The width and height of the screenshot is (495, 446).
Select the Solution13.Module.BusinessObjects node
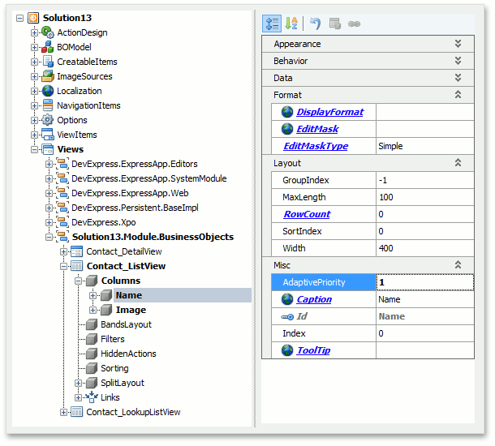[x=153, y=237]
